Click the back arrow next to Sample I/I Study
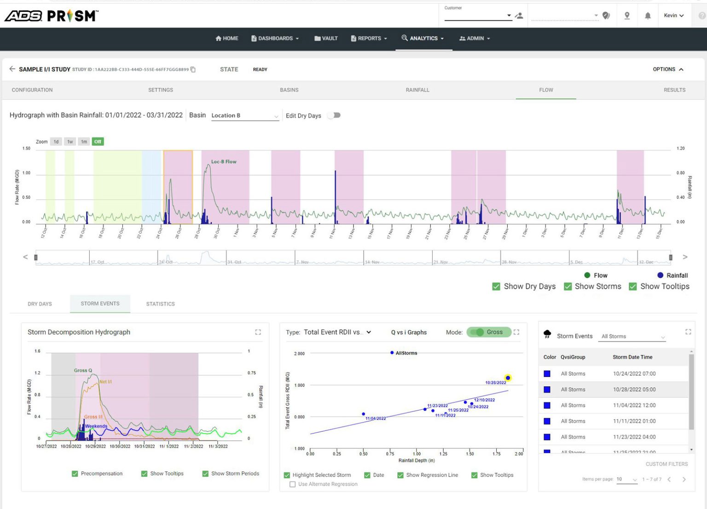The height and width of the screenshot is (509, 707). [x=12, y=69]
